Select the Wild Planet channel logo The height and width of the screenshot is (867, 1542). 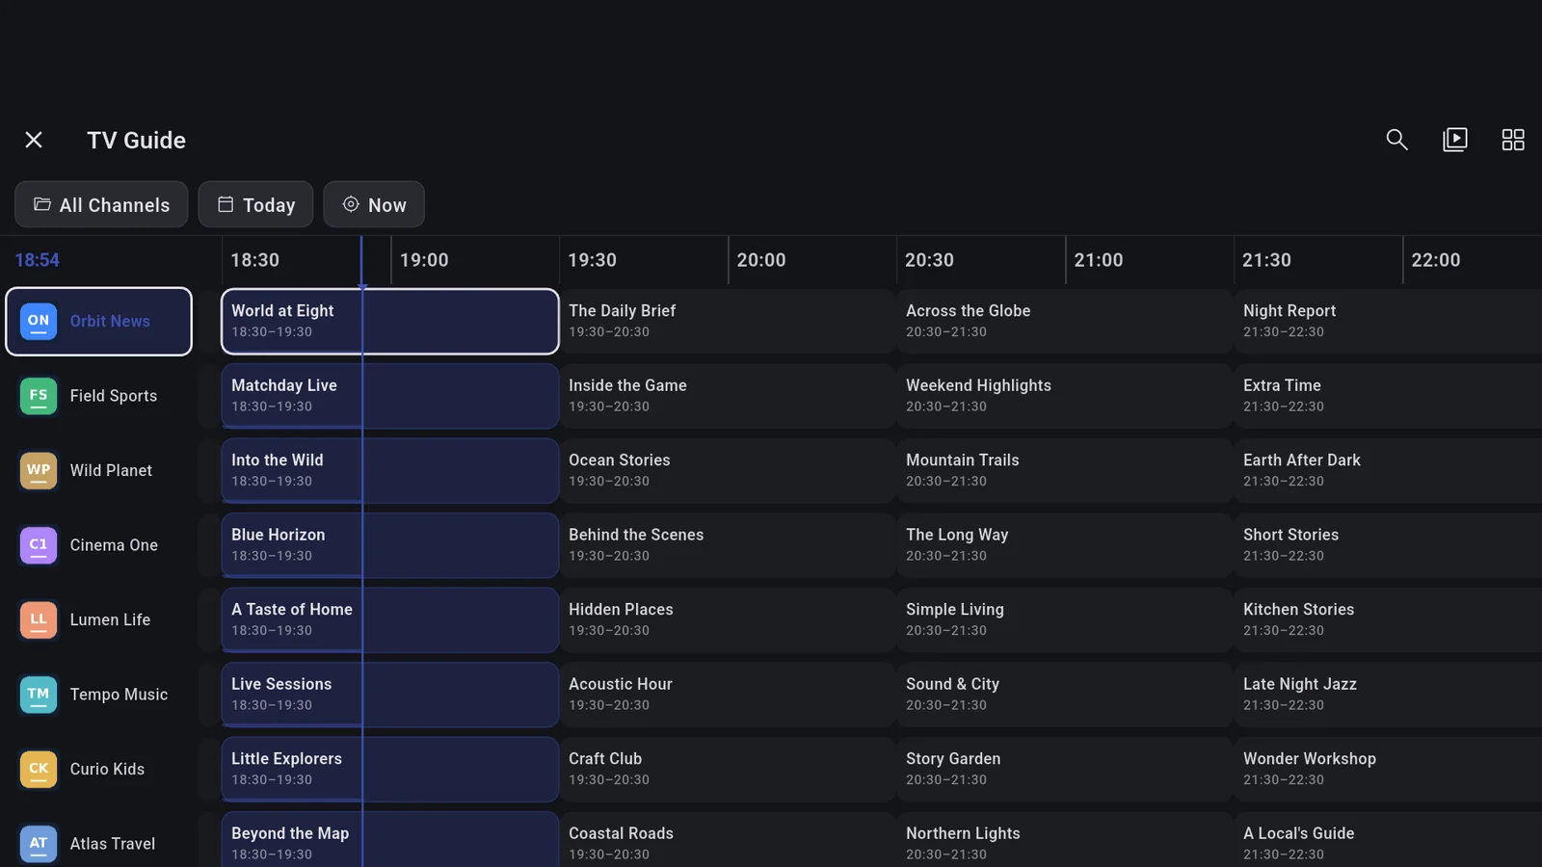click(x=39, y=470)
